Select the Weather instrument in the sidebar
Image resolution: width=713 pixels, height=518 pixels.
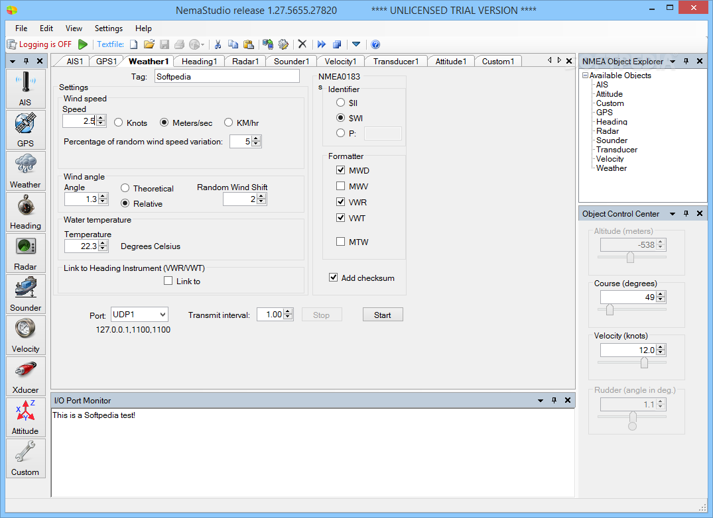click(x=25, y=171)
